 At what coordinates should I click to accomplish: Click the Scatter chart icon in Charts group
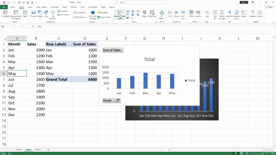coord(133,18)
